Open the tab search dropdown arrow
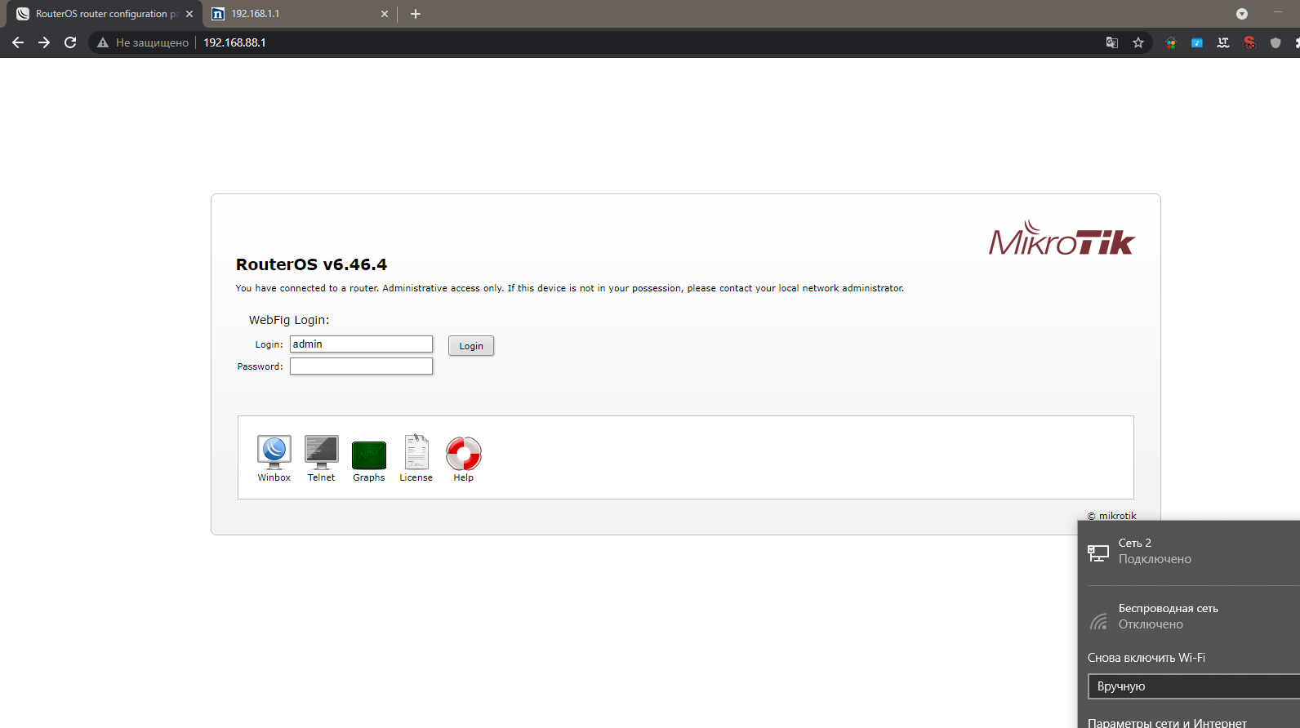This screenshot has width=1300, height=728. point(1242,14)
